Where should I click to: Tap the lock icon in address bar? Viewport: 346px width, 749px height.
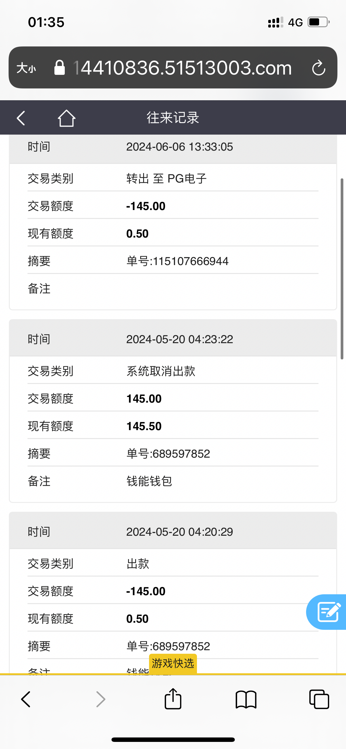59,68
